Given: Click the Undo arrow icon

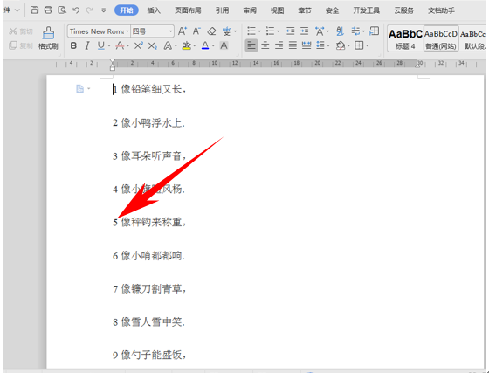Looking at the screenshot, I should click(x=76, y=10).
